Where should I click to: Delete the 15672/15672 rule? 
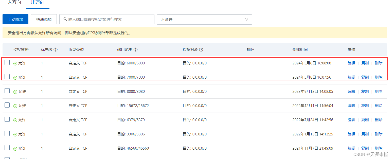coord(379,106)
